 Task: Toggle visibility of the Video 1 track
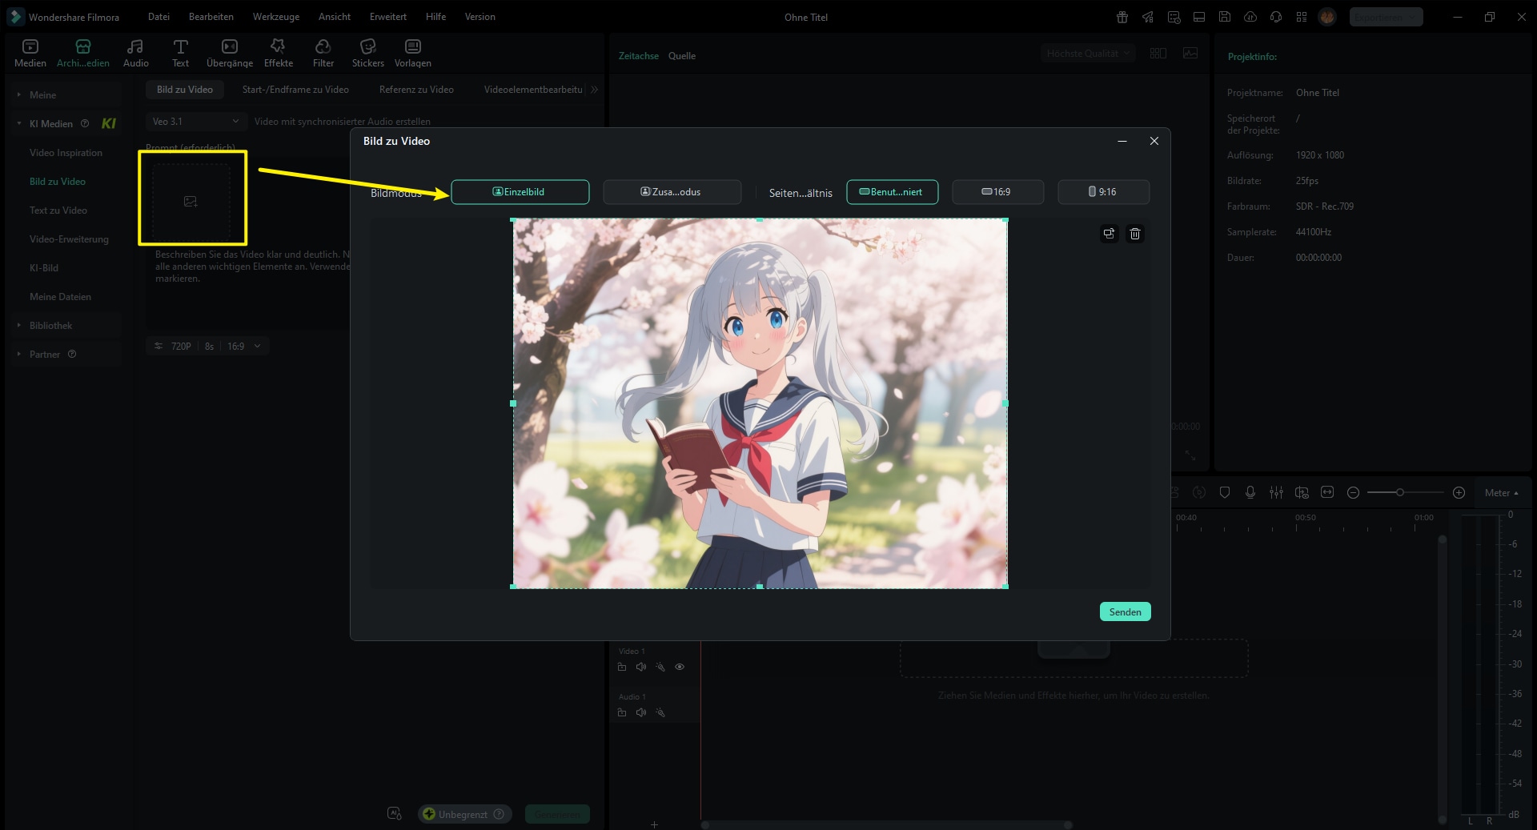point(680,667)
